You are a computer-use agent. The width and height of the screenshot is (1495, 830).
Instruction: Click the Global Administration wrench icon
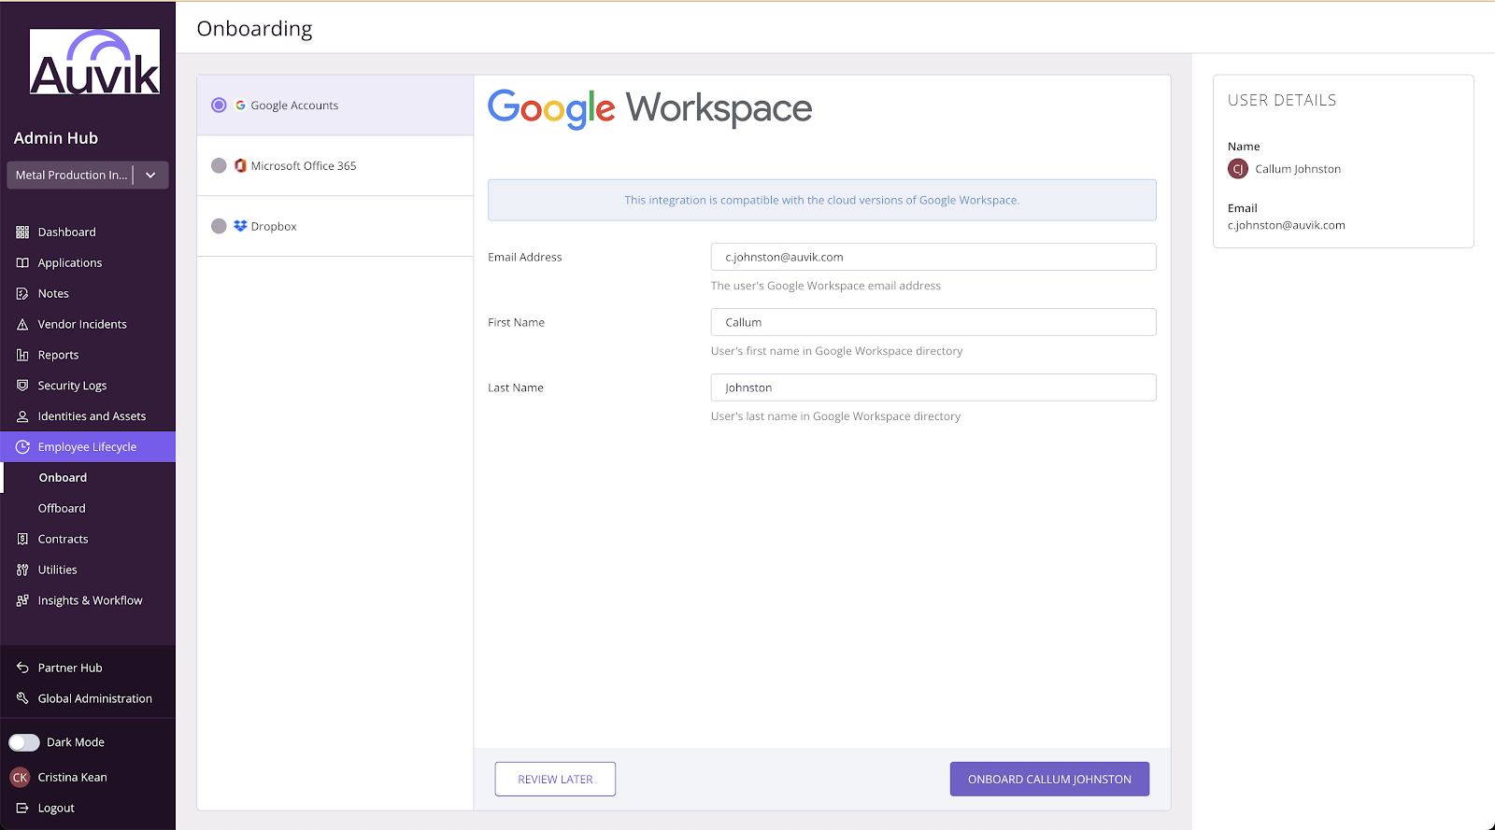(22, 698)
